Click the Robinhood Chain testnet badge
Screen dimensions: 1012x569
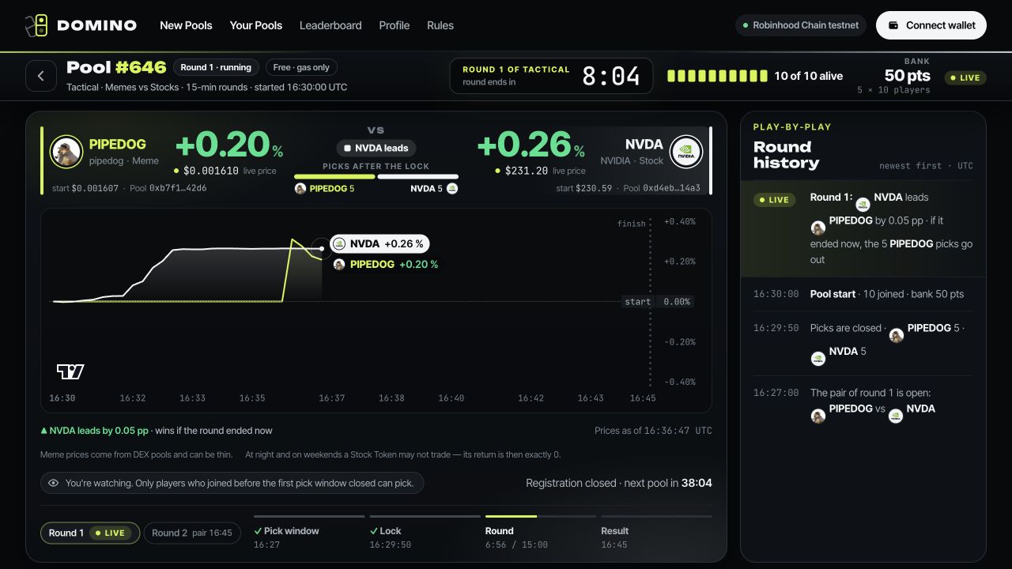pos(800,25)
